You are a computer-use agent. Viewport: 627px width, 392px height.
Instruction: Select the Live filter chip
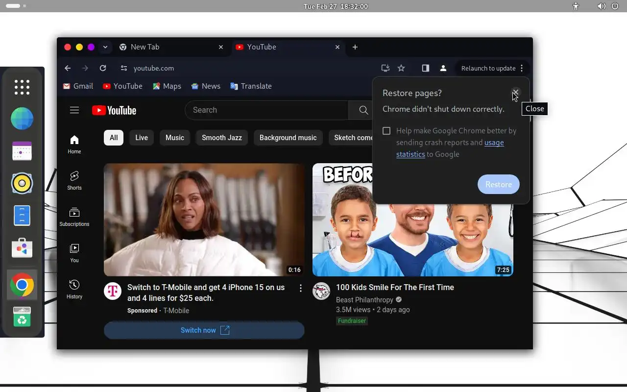tap(142, 138)
